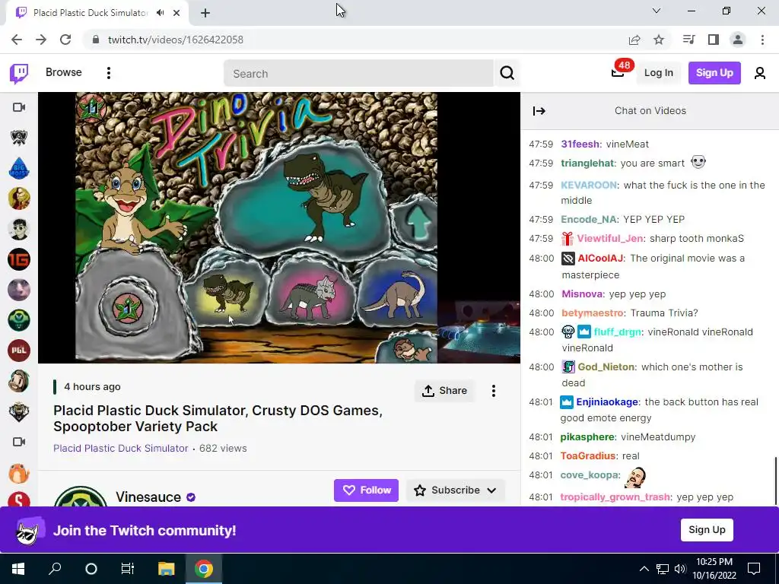Open Windows taskbar search
This screenshot has height=584, width=779.
click(55, 569)
